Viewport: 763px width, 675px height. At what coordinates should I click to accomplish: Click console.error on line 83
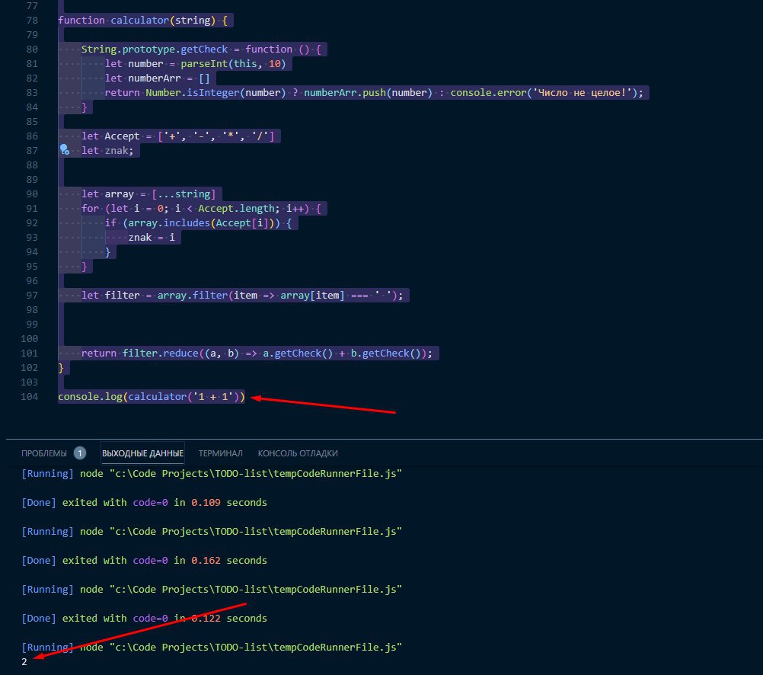(489, 92)
